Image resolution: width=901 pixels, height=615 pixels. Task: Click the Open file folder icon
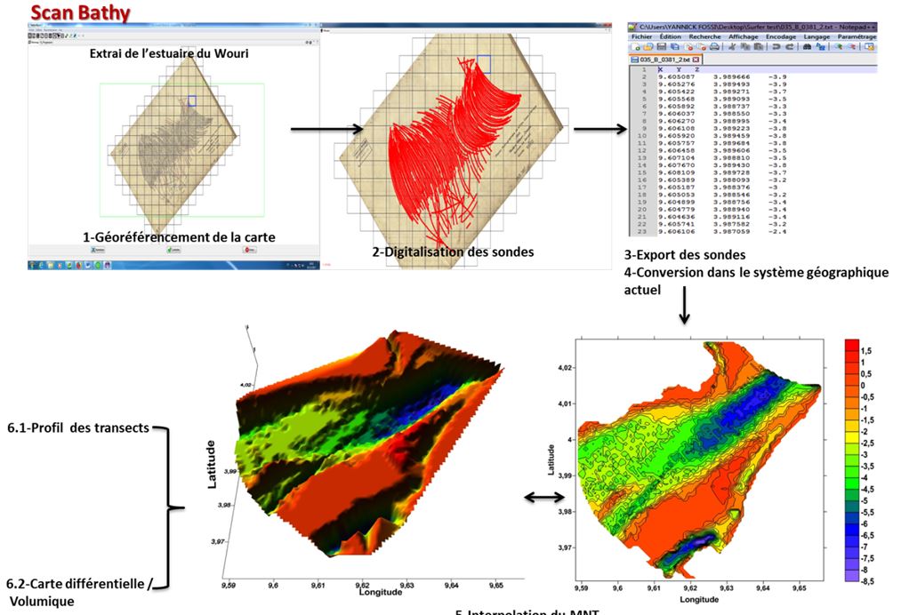point(647,46)
